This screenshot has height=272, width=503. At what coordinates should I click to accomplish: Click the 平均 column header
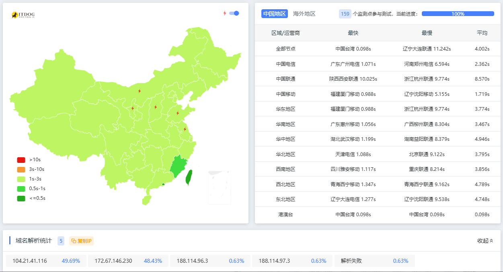tap(482, 33)
